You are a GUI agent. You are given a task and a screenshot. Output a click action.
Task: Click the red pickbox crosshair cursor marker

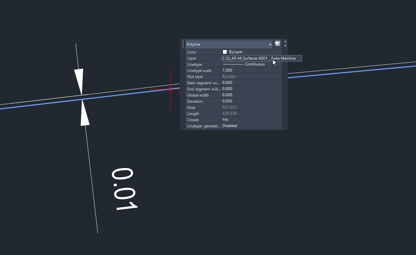(170, 89)
